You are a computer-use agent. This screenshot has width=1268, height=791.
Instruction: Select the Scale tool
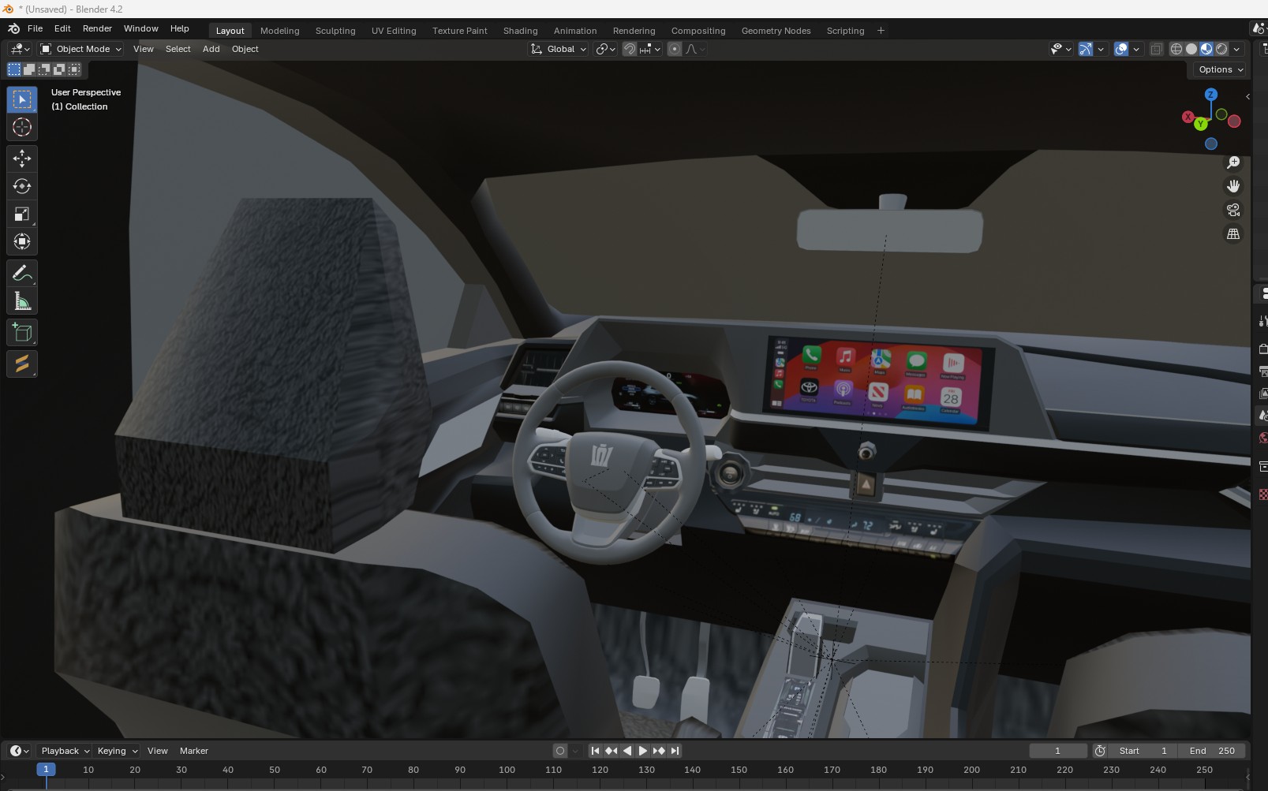(21, 214)
